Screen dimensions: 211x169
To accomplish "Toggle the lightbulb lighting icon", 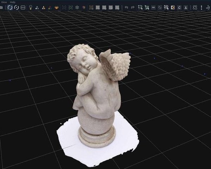I will (x=31, y=7).
